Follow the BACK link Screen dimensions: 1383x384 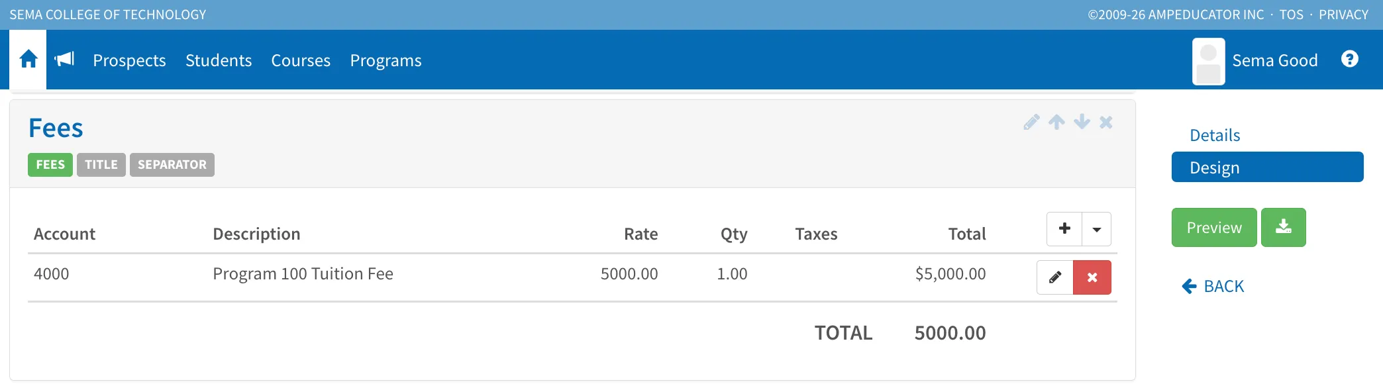click(1213, 286)
